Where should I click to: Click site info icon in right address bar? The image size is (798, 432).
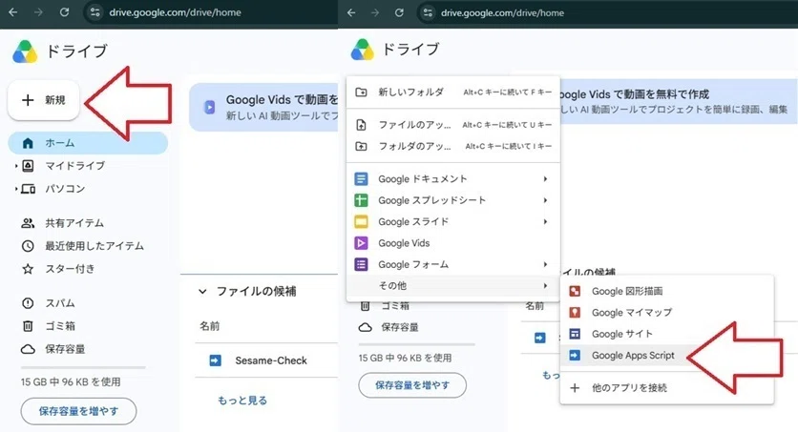pyautogui.click(x=428, y=12)
